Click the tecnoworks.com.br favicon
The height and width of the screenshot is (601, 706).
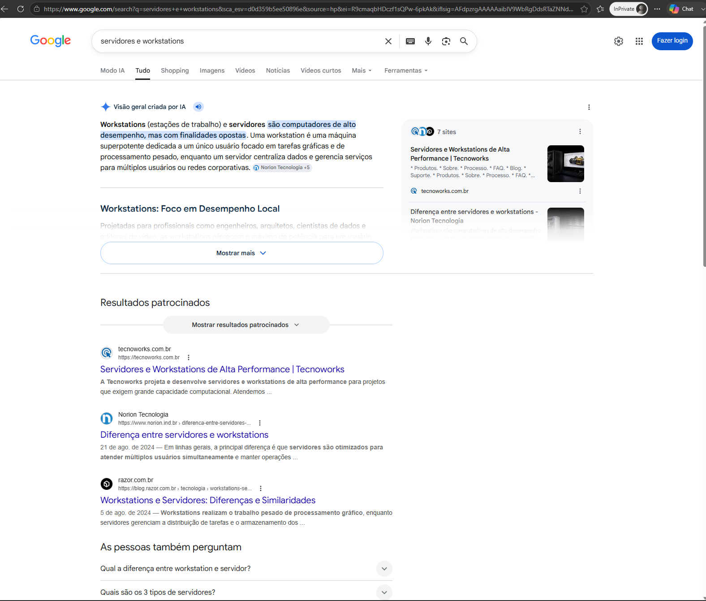(107, 353)
